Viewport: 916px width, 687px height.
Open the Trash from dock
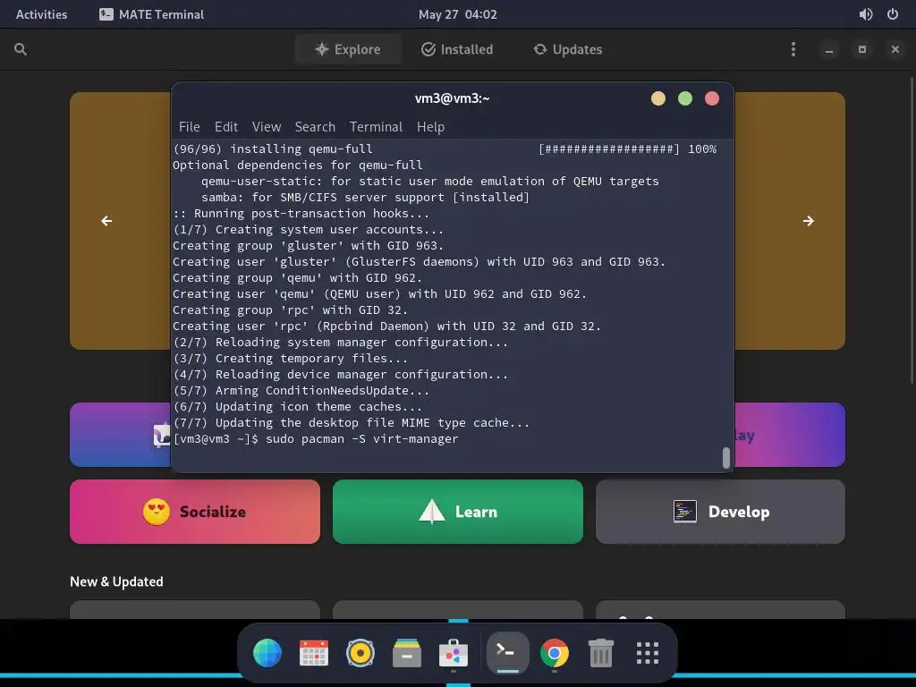(600, 653)
